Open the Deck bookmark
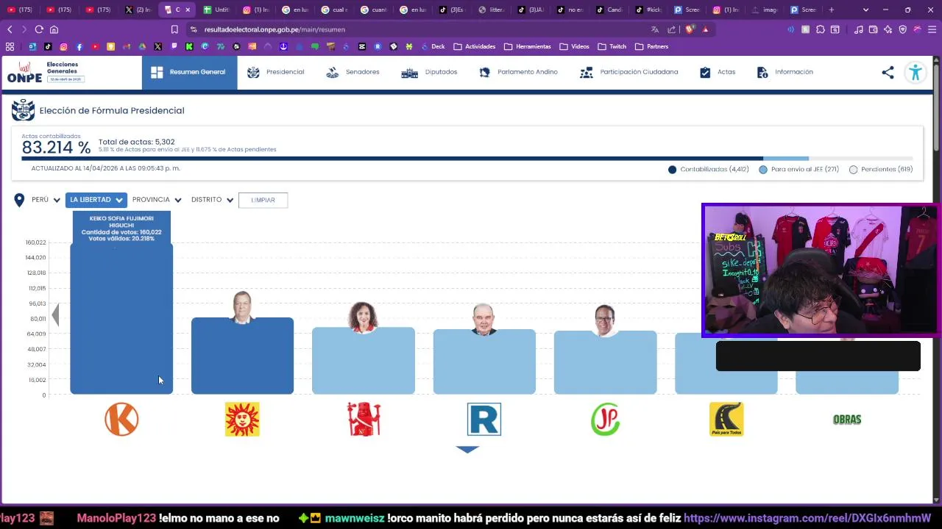The image size is (942, 529). click(x=432, y=46)
